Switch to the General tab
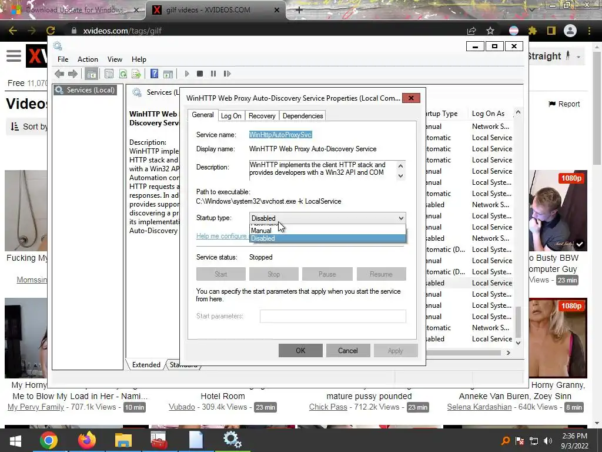The width and height of the screenshot is (602, 452). click(x=202, y=115)
